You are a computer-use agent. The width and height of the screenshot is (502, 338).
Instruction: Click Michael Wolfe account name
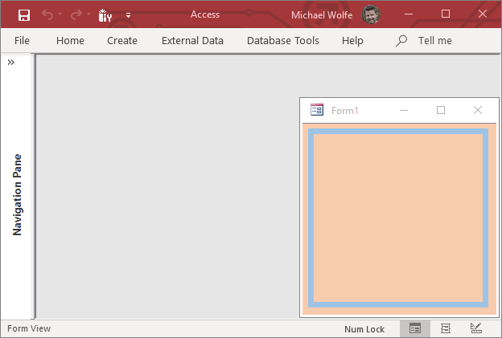pyautogui.click(x=322, y=15)
